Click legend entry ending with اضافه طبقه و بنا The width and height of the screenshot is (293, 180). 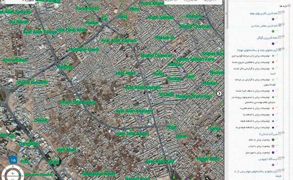(x=253, y=127)
